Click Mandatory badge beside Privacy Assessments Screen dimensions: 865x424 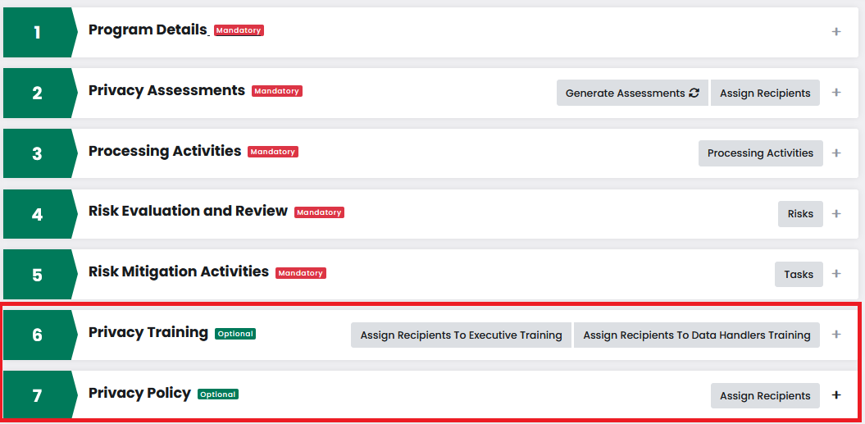tap(277, 91)
